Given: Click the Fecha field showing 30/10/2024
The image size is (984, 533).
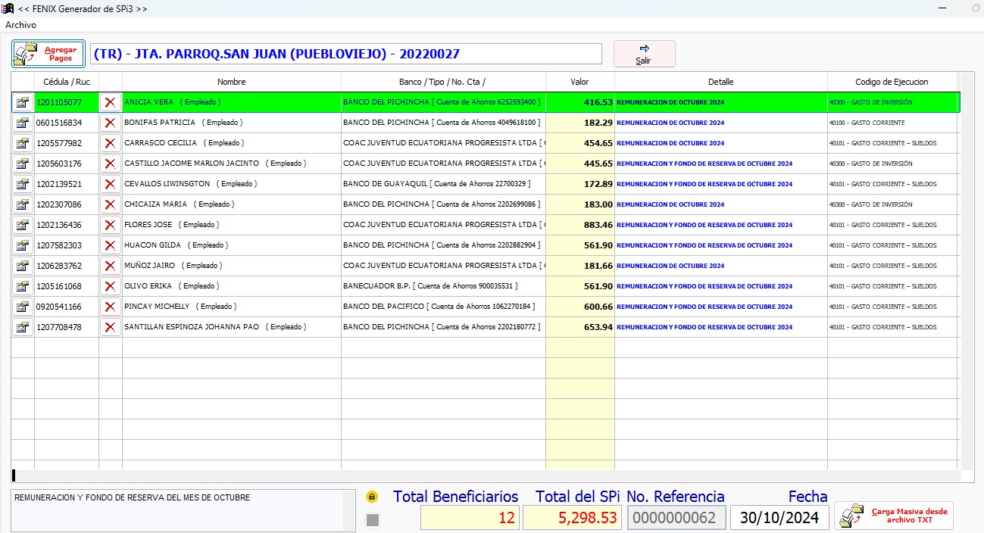Looking at the screenshot, I should 779,518.
